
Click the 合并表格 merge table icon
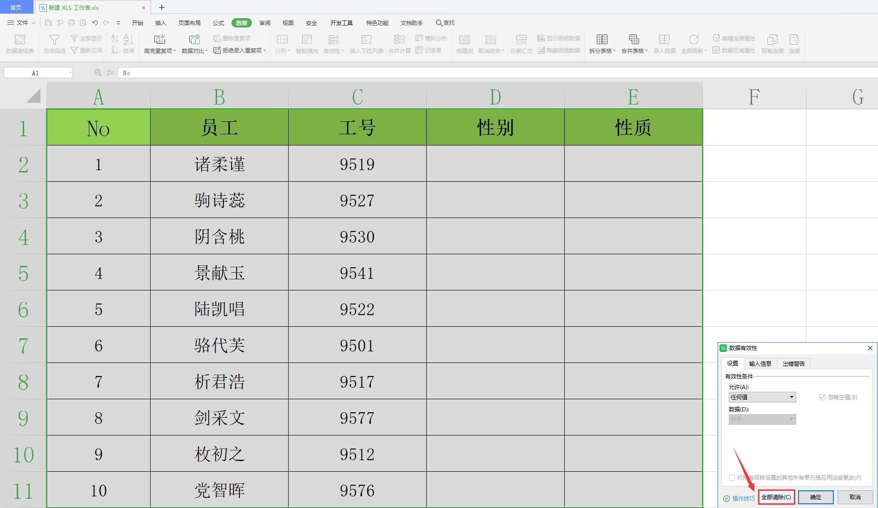pos(634,40)
